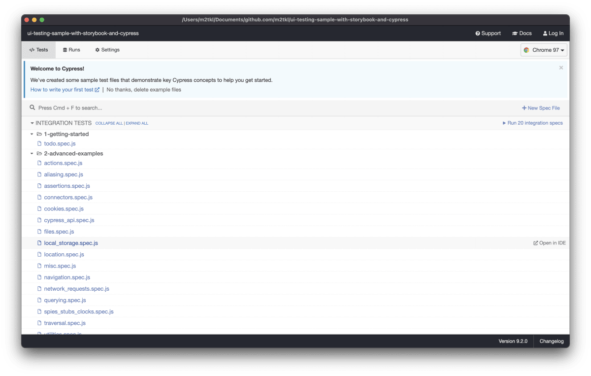
Task: Open navigation.spec.js
Action: click(67, 277)
